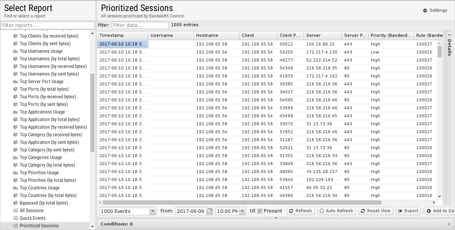455x230 pixels.
Task: Refresh the session data
Action: [301, 211]
